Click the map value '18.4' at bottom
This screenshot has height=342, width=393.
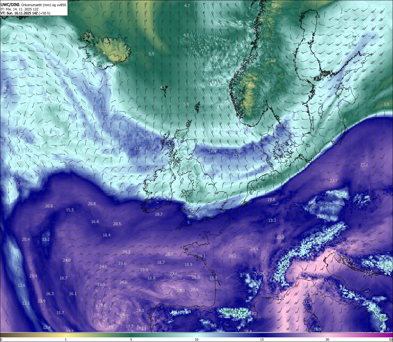(x=248, y=331)
